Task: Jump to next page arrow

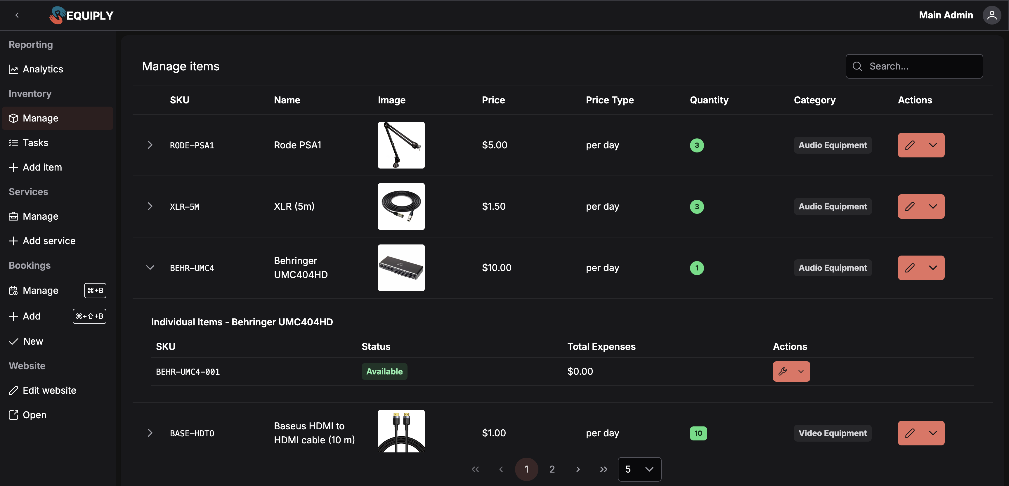Action: click(578, 469)
